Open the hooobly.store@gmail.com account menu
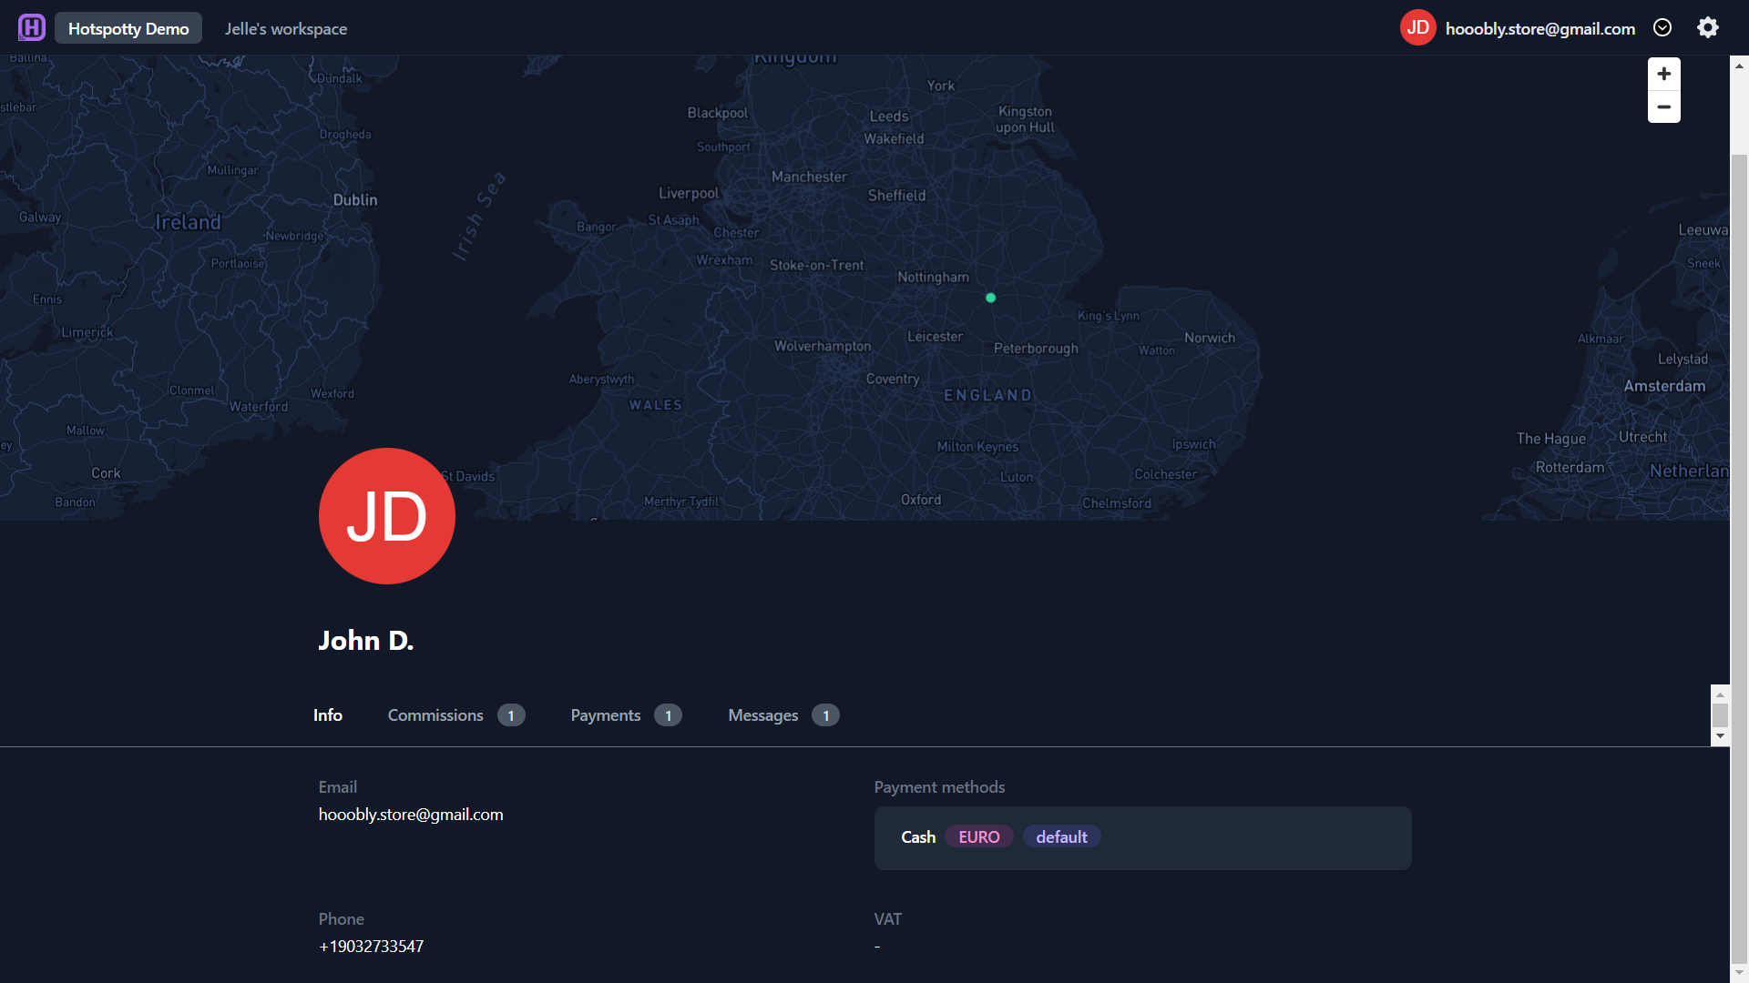The image size is (1749, 983). pyautogui.click(x=1540, y=28)
